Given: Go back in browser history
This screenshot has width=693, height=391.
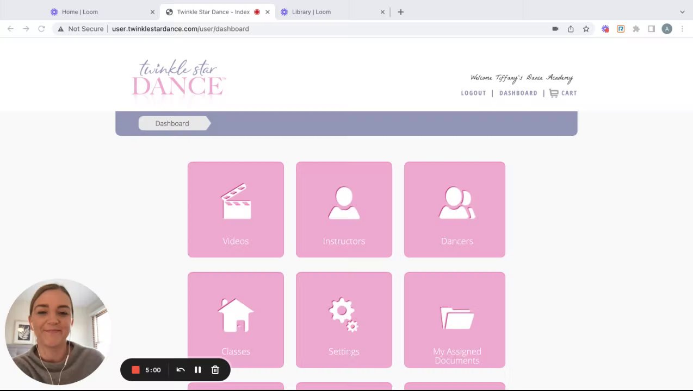Looking at the screenshot, I should tap(10, 29).
